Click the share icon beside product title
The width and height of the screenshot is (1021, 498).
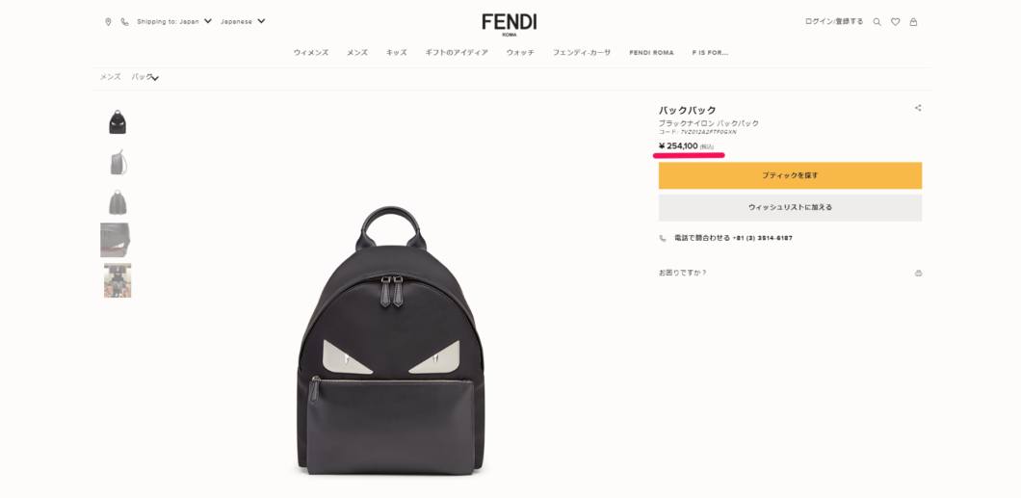918,108
